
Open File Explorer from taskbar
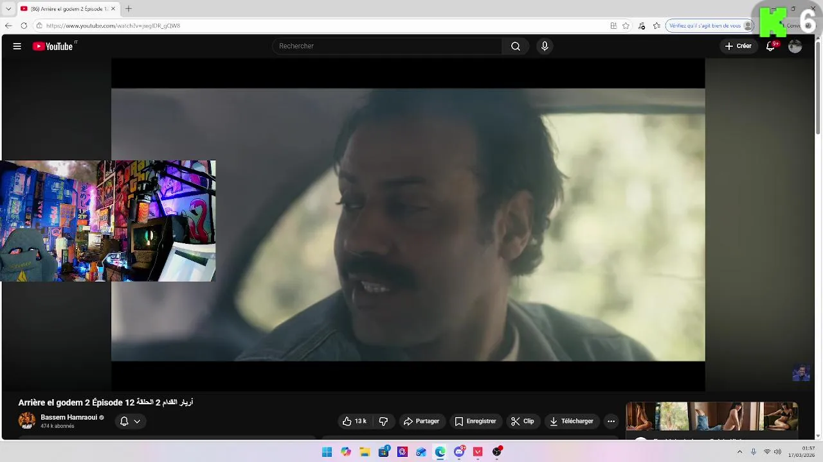[x=365, y=452]
